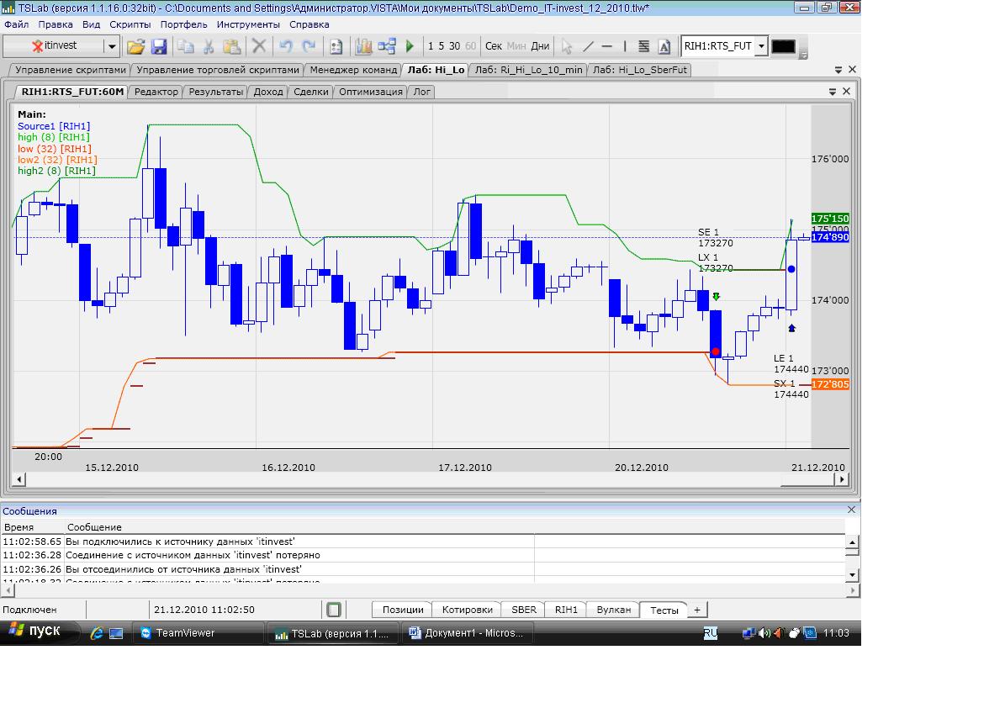Image resolution: width=1005 pixels, height=708 pixels.
Task: Run the script with green play button
Action: (410, 46)
